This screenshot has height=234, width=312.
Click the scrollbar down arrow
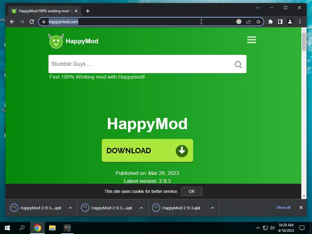(304, 196)
